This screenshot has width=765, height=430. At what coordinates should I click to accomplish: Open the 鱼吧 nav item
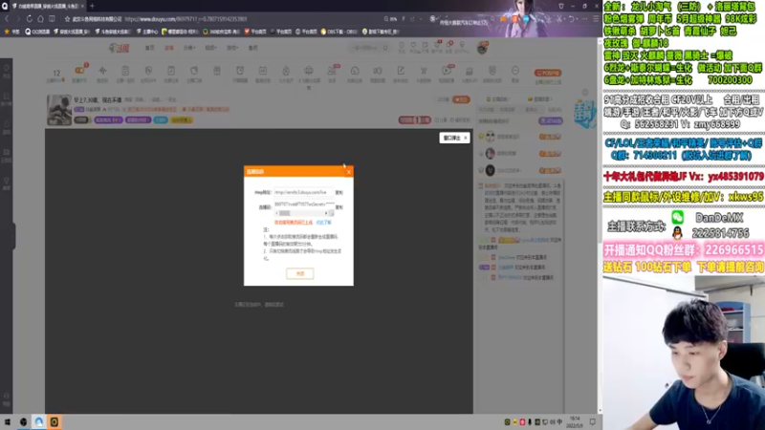[x=252, y=48]
